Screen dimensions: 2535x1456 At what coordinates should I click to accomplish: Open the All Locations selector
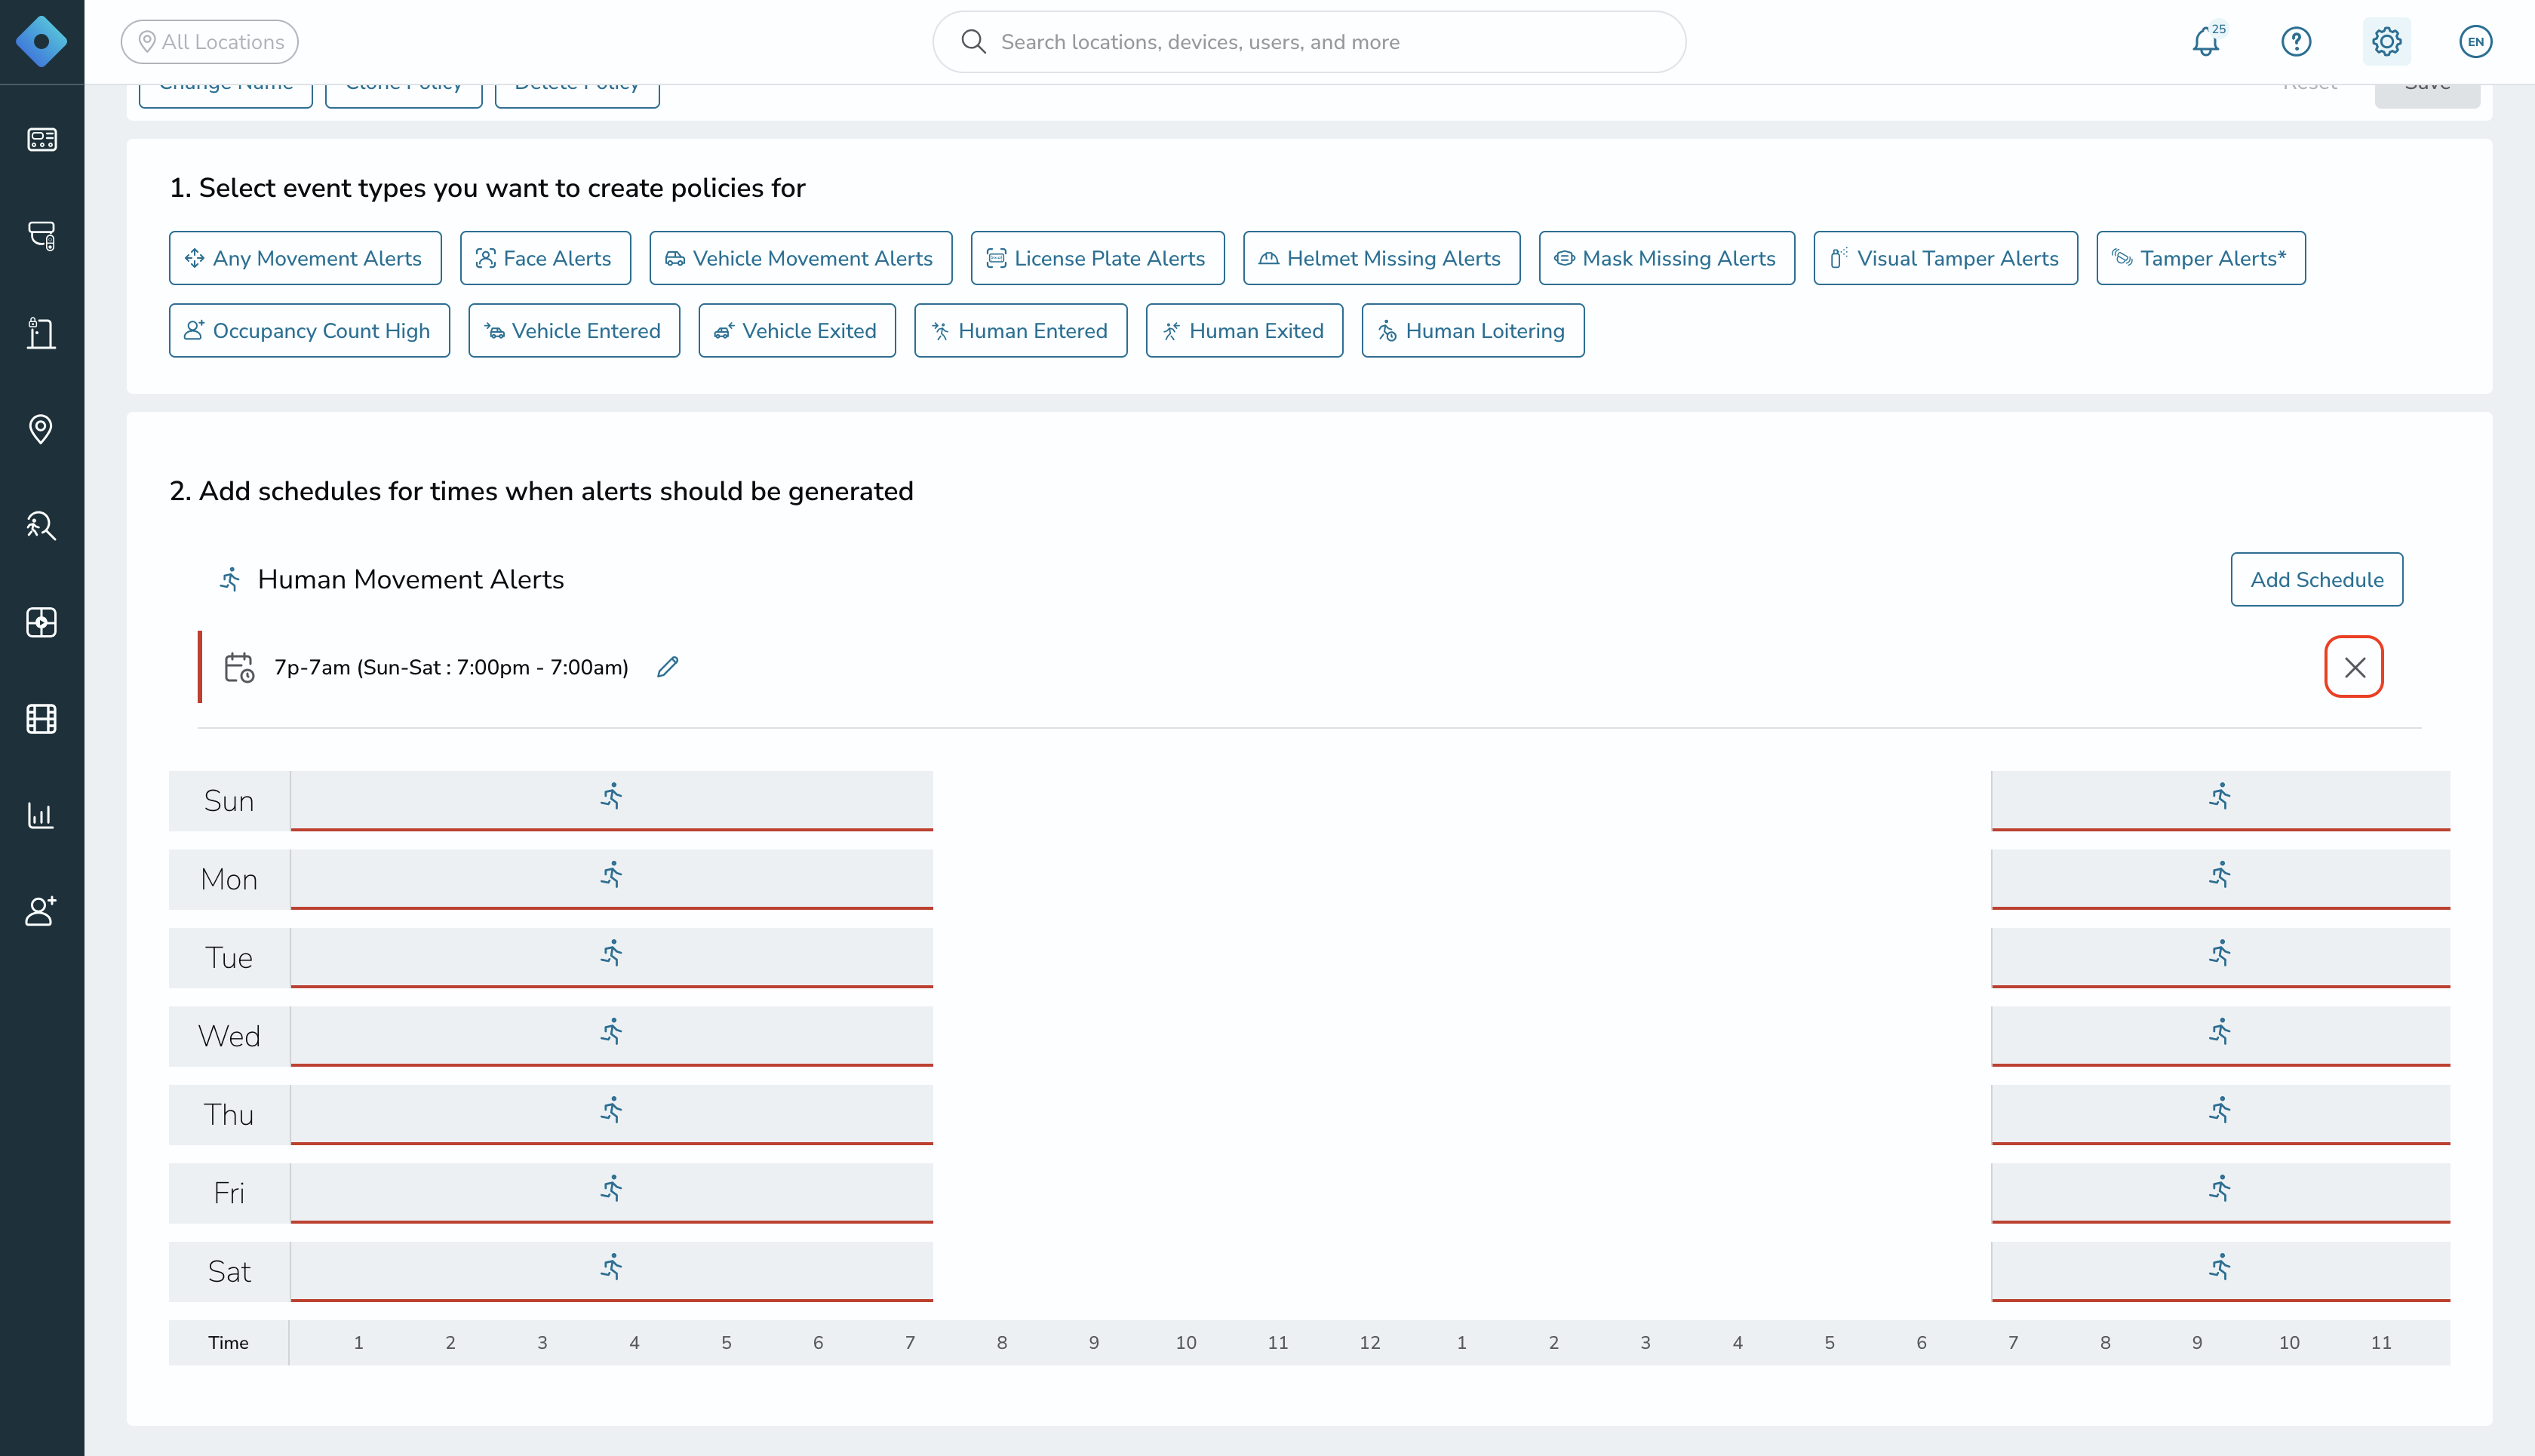coord(210,42)
